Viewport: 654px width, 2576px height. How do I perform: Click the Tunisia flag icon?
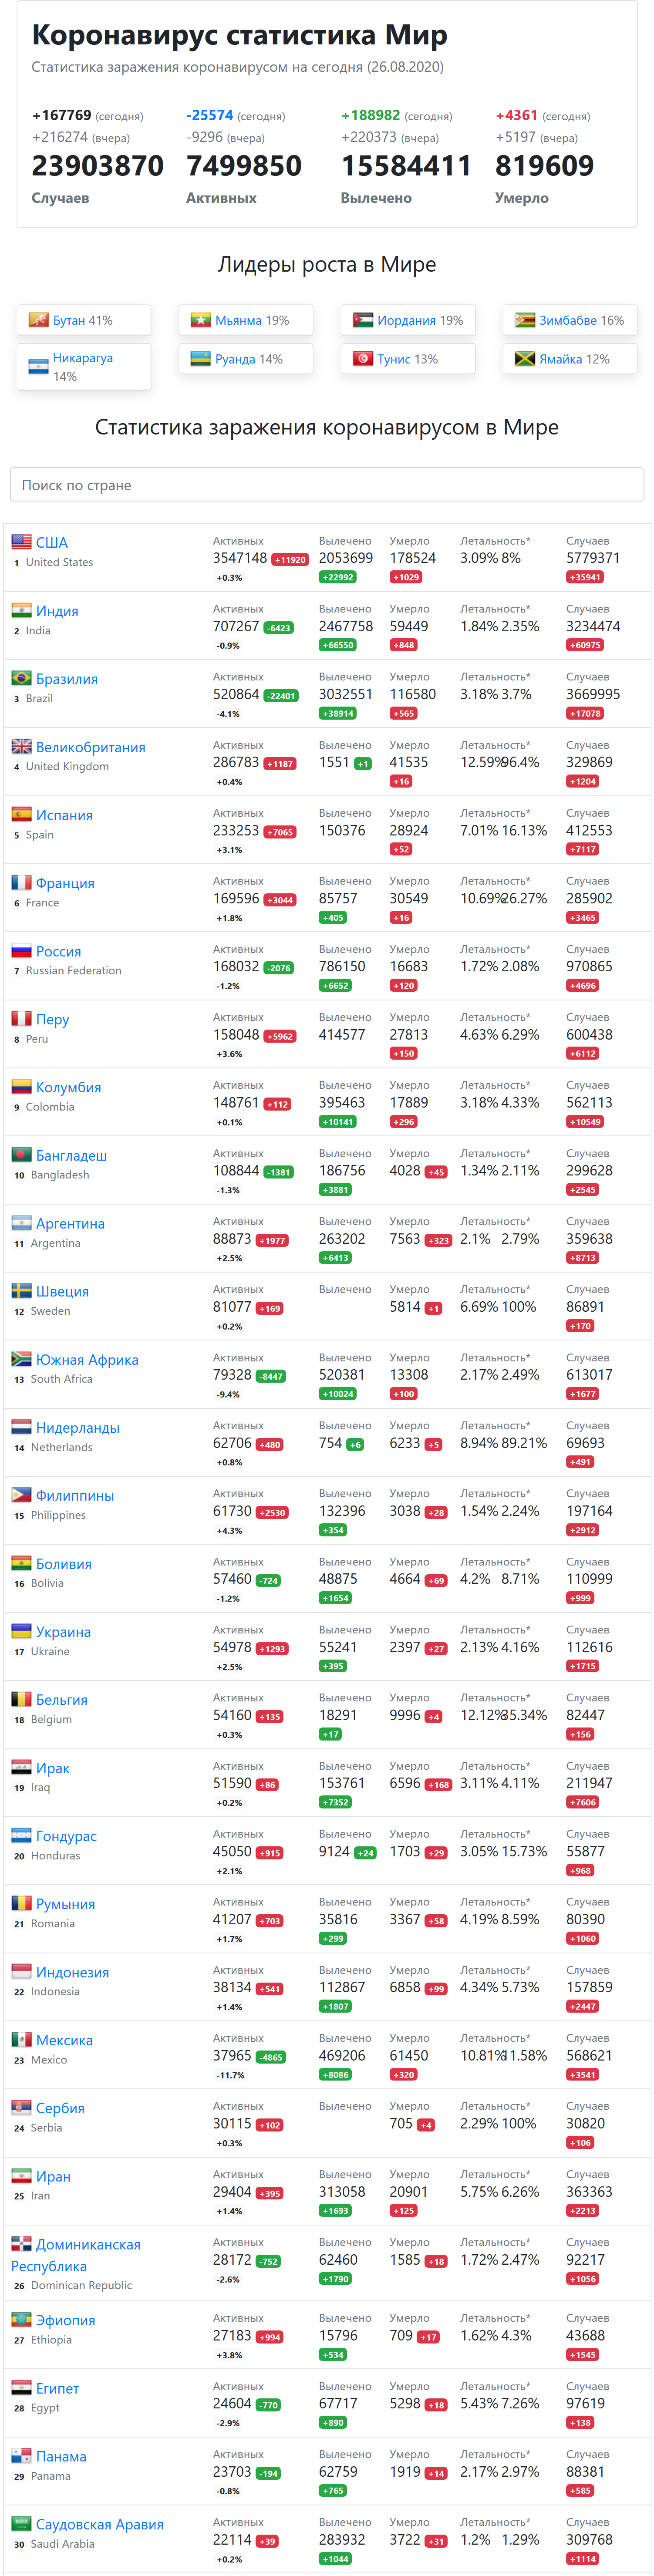point(363,358)
